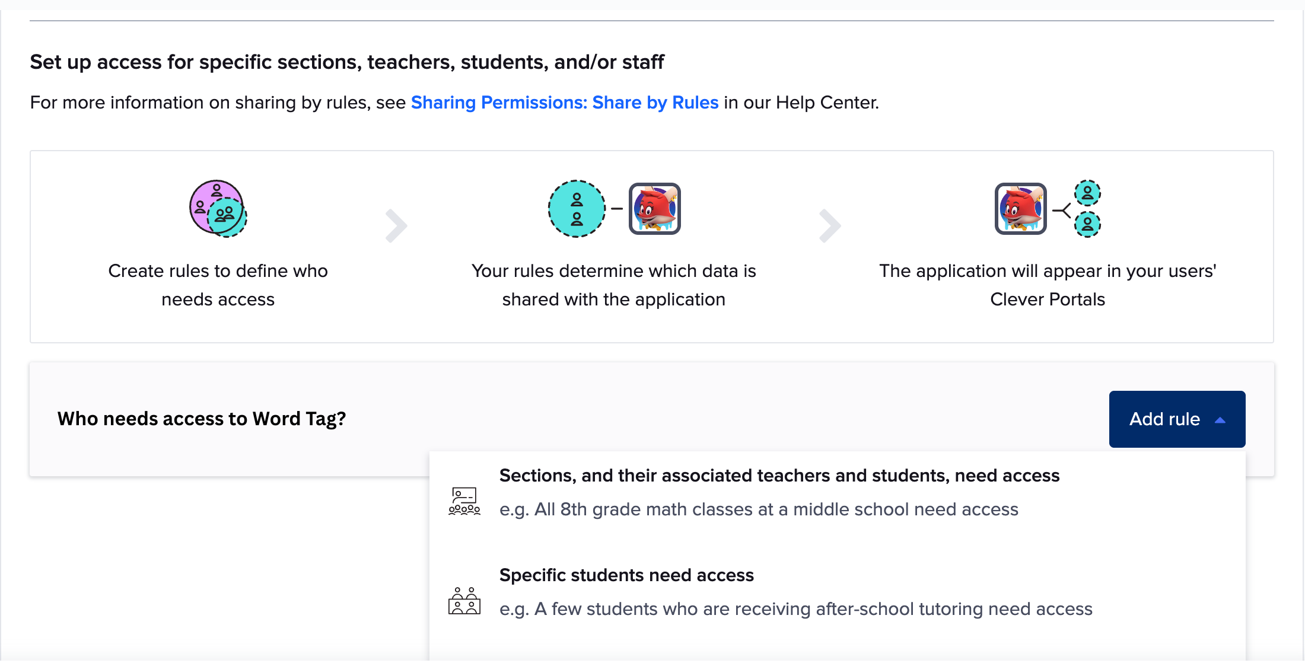
Task: Click the "Who needs access to Word Tag?" heading
Action: (202, 419)
